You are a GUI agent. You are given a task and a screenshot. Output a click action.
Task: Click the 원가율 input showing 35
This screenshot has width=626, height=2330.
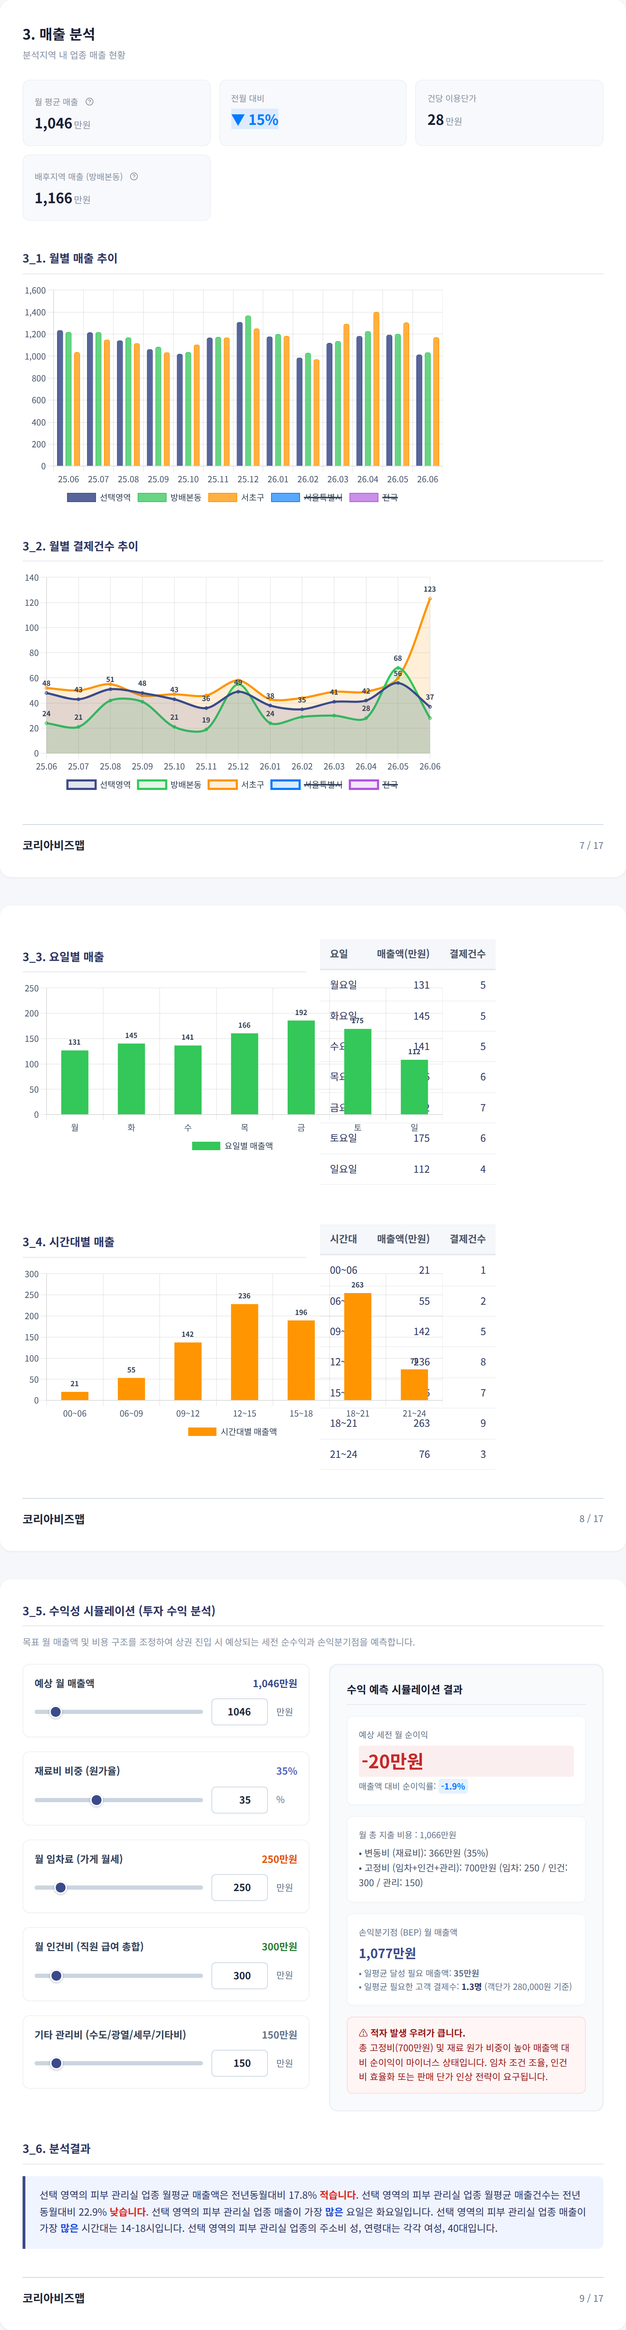click(x=239, y=1800)
